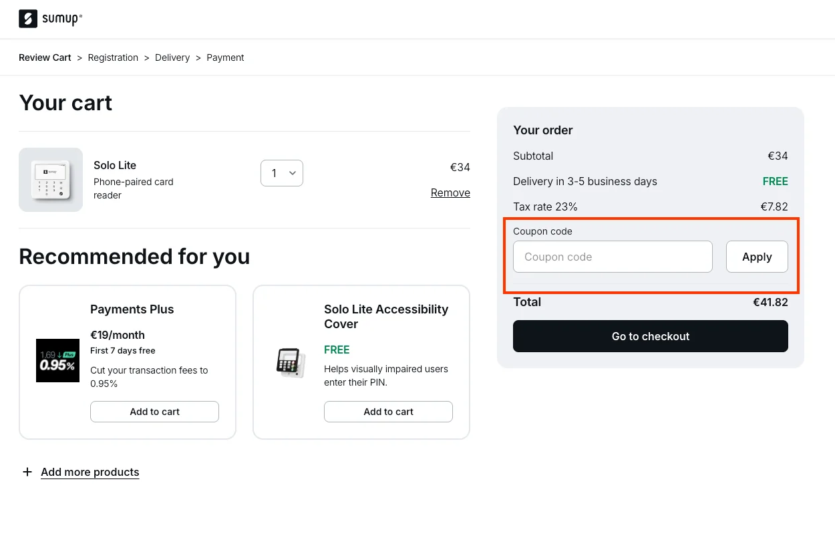Click the Payments Plus 0.95% image
This screenshot has height=546, width=835.
pos(57,361)
